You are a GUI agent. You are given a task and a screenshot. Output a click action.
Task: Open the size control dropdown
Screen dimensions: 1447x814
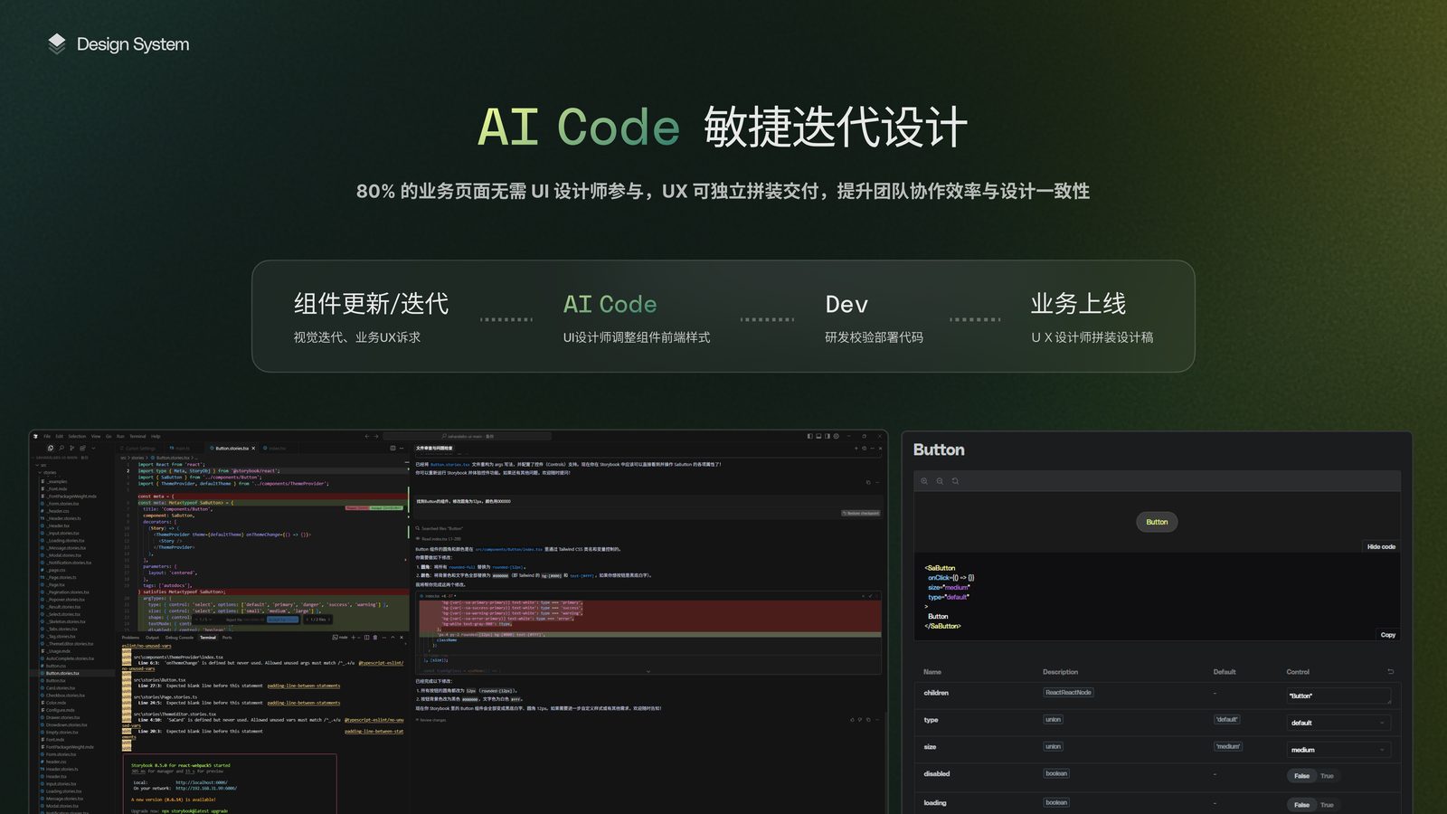coord(1338,750)
